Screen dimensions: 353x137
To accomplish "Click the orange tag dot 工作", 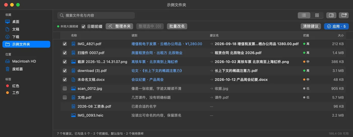I will pos(8,93).
